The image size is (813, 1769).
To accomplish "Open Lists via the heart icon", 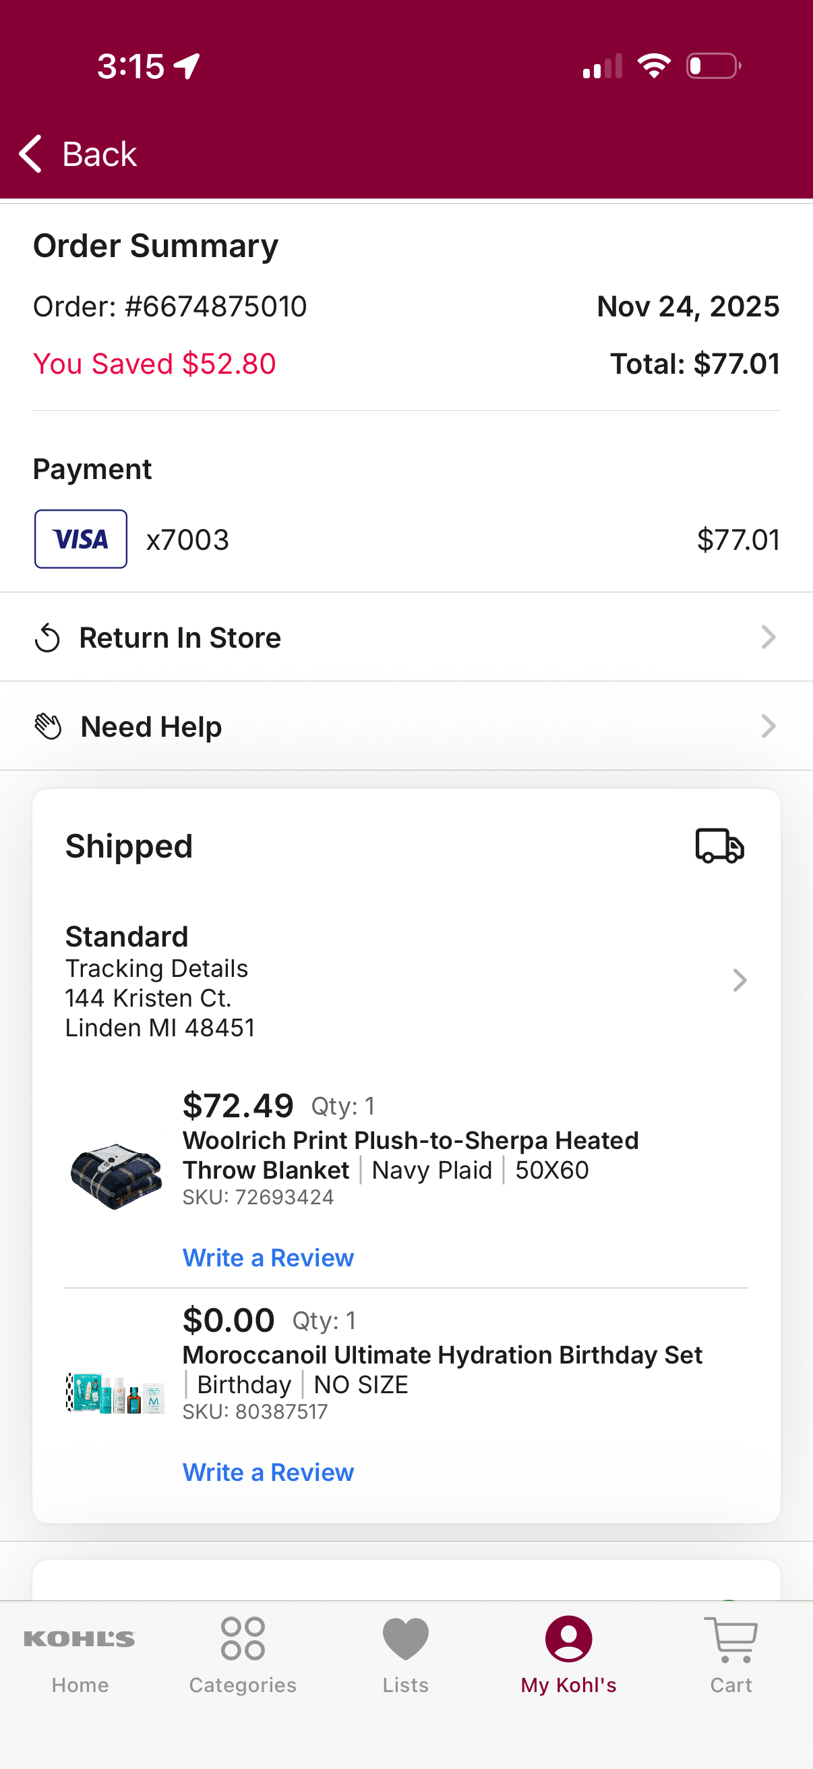I will click(405, 1639).
